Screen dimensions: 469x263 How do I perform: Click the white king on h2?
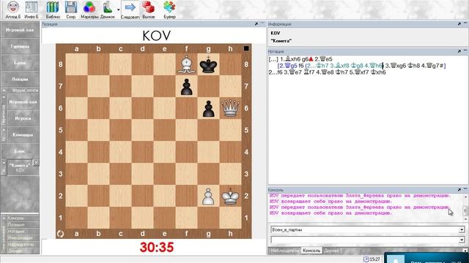(x=230, y=196)
